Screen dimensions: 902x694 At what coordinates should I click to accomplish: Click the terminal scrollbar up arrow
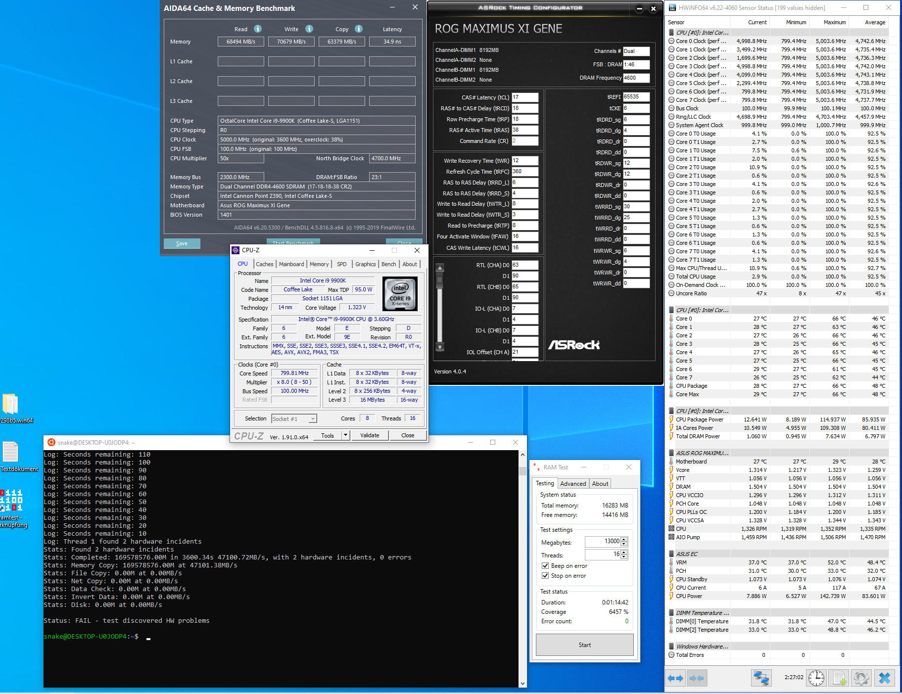(x=522, y=455)
